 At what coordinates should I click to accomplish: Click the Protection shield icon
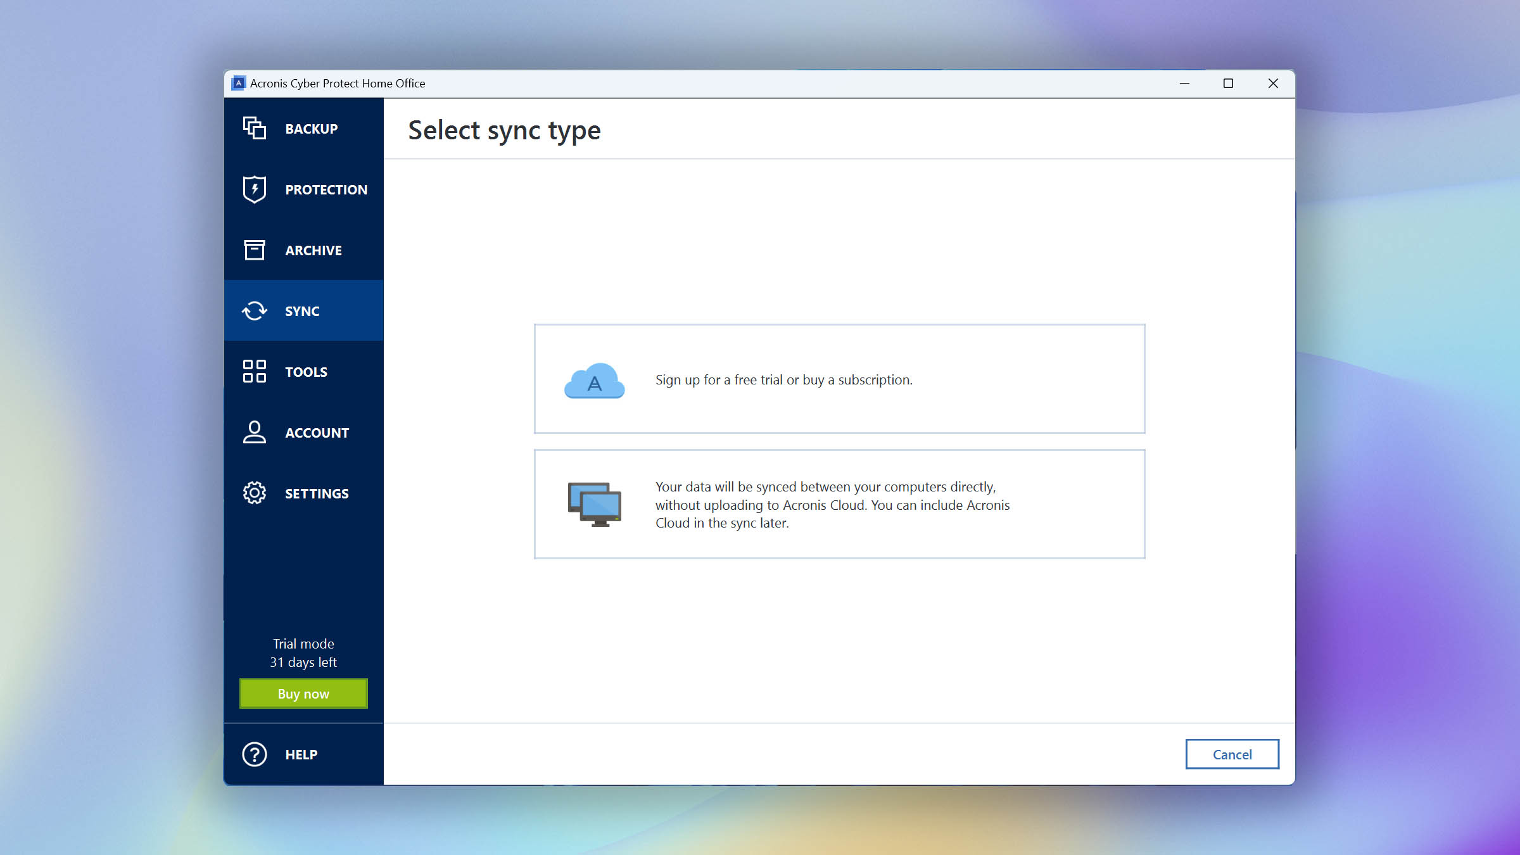(255, 189)
